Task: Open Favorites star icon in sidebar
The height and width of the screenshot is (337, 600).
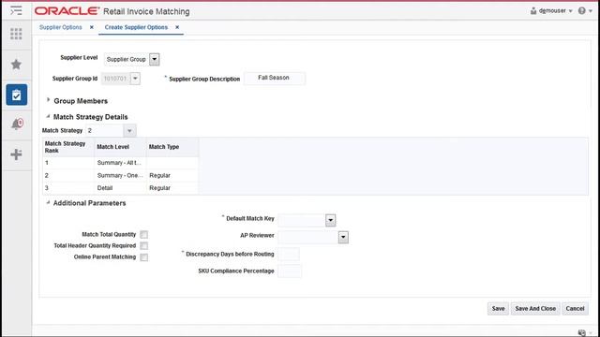Action: tap(16, 65)
